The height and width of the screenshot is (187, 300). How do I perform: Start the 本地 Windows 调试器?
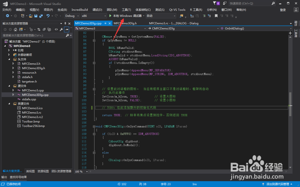point(125,16)
